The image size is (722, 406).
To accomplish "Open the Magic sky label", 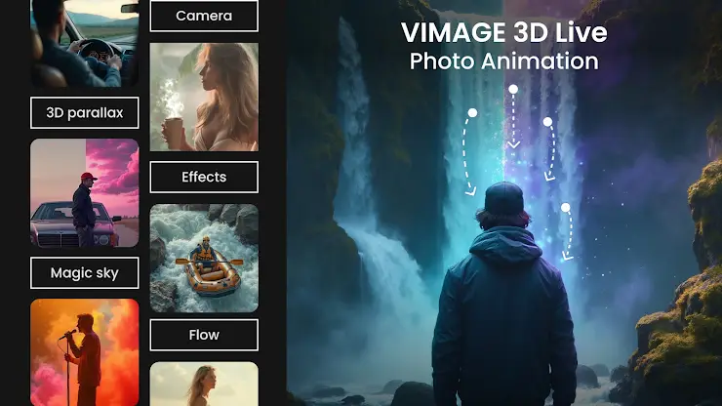I will coord(85,273).
